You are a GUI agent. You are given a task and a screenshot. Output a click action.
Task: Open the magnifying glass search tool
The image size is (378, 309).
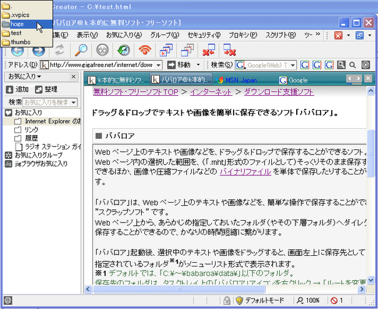[x=81, y=50]
